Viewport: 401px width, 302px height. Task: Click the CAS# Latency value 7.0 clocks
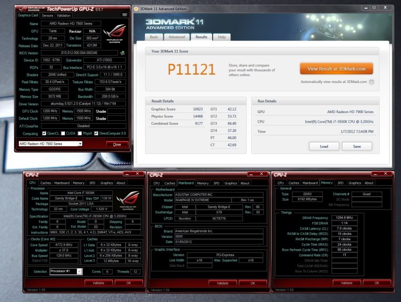[x=345, y=228]
